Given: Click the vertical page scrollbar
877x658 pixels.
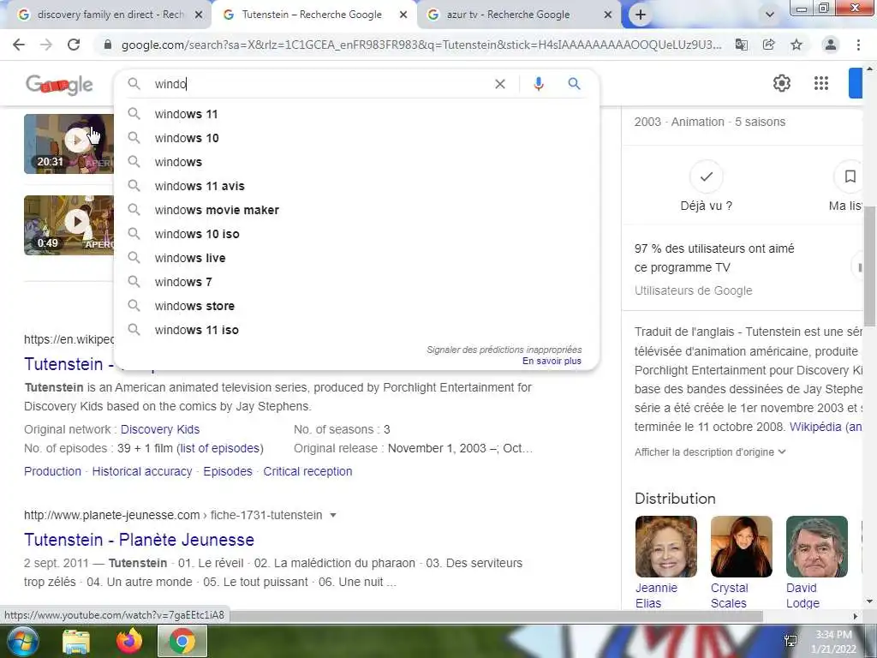Looking at the screenshot, I should point(870,266).
